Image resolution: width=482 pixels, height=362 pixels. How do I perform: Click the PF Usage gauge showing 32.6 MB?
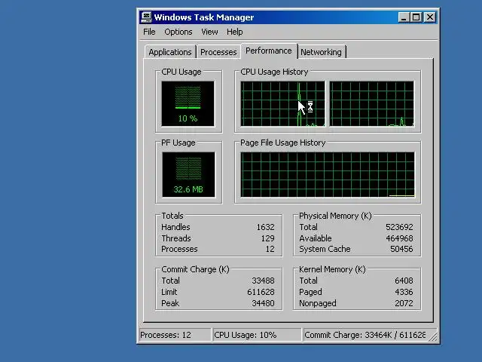(x=188, y=174)
